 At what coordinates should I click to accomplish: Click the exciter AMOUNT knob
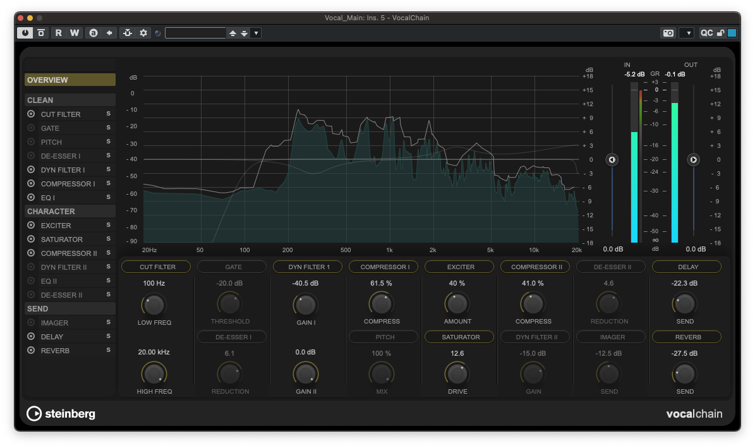[457, 304]
